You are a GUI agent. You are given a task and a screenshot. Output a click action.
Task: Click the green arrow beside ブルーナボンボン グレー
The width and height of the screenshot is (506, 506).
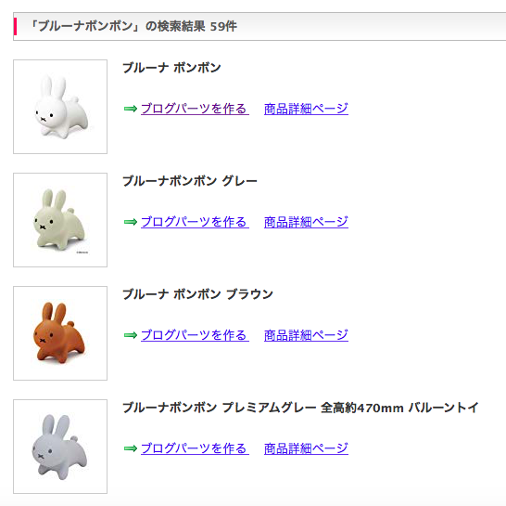pos(131,222)
